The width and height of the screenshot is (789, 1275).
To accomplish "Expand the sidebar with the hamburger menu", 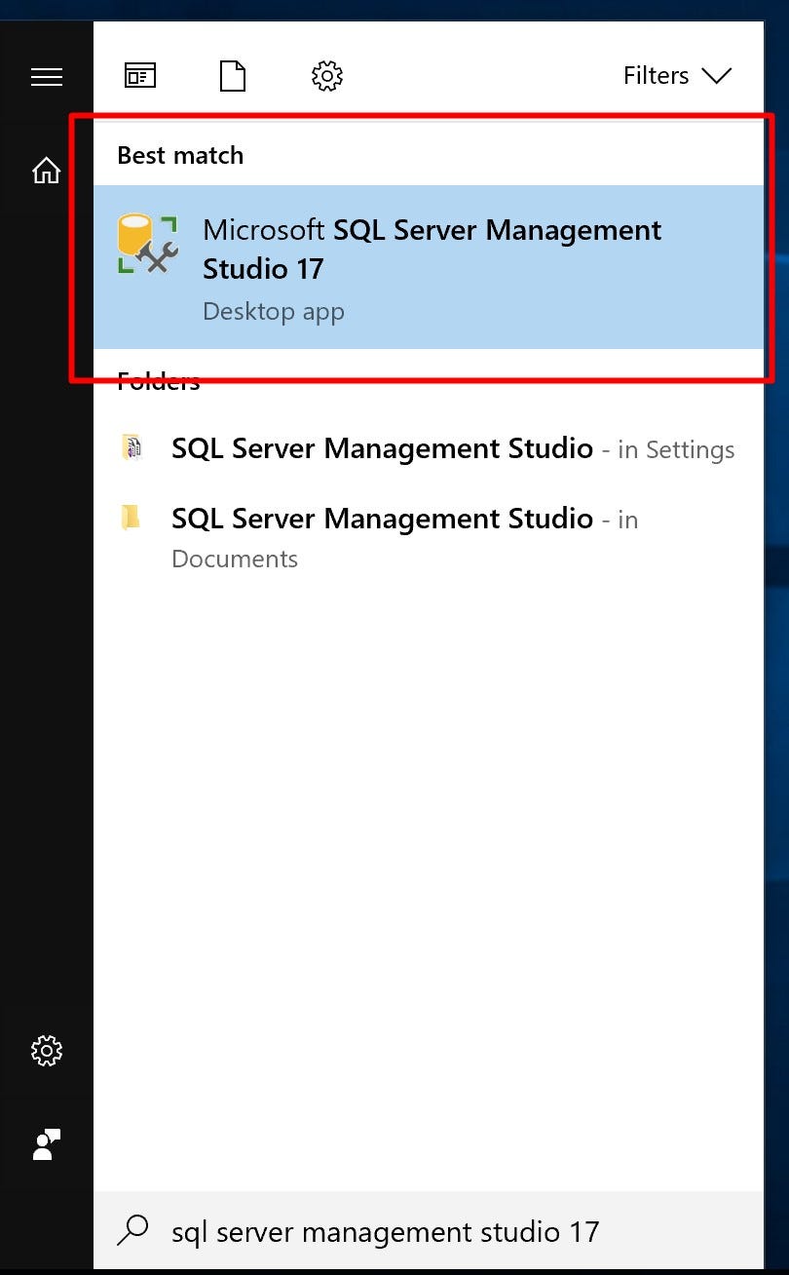I will tap(46, 77).
